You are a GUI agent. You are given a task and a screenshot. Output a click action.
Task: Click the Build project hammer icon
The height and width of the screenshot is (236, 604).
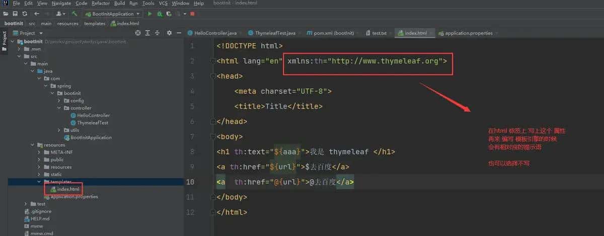coord(74,14)
